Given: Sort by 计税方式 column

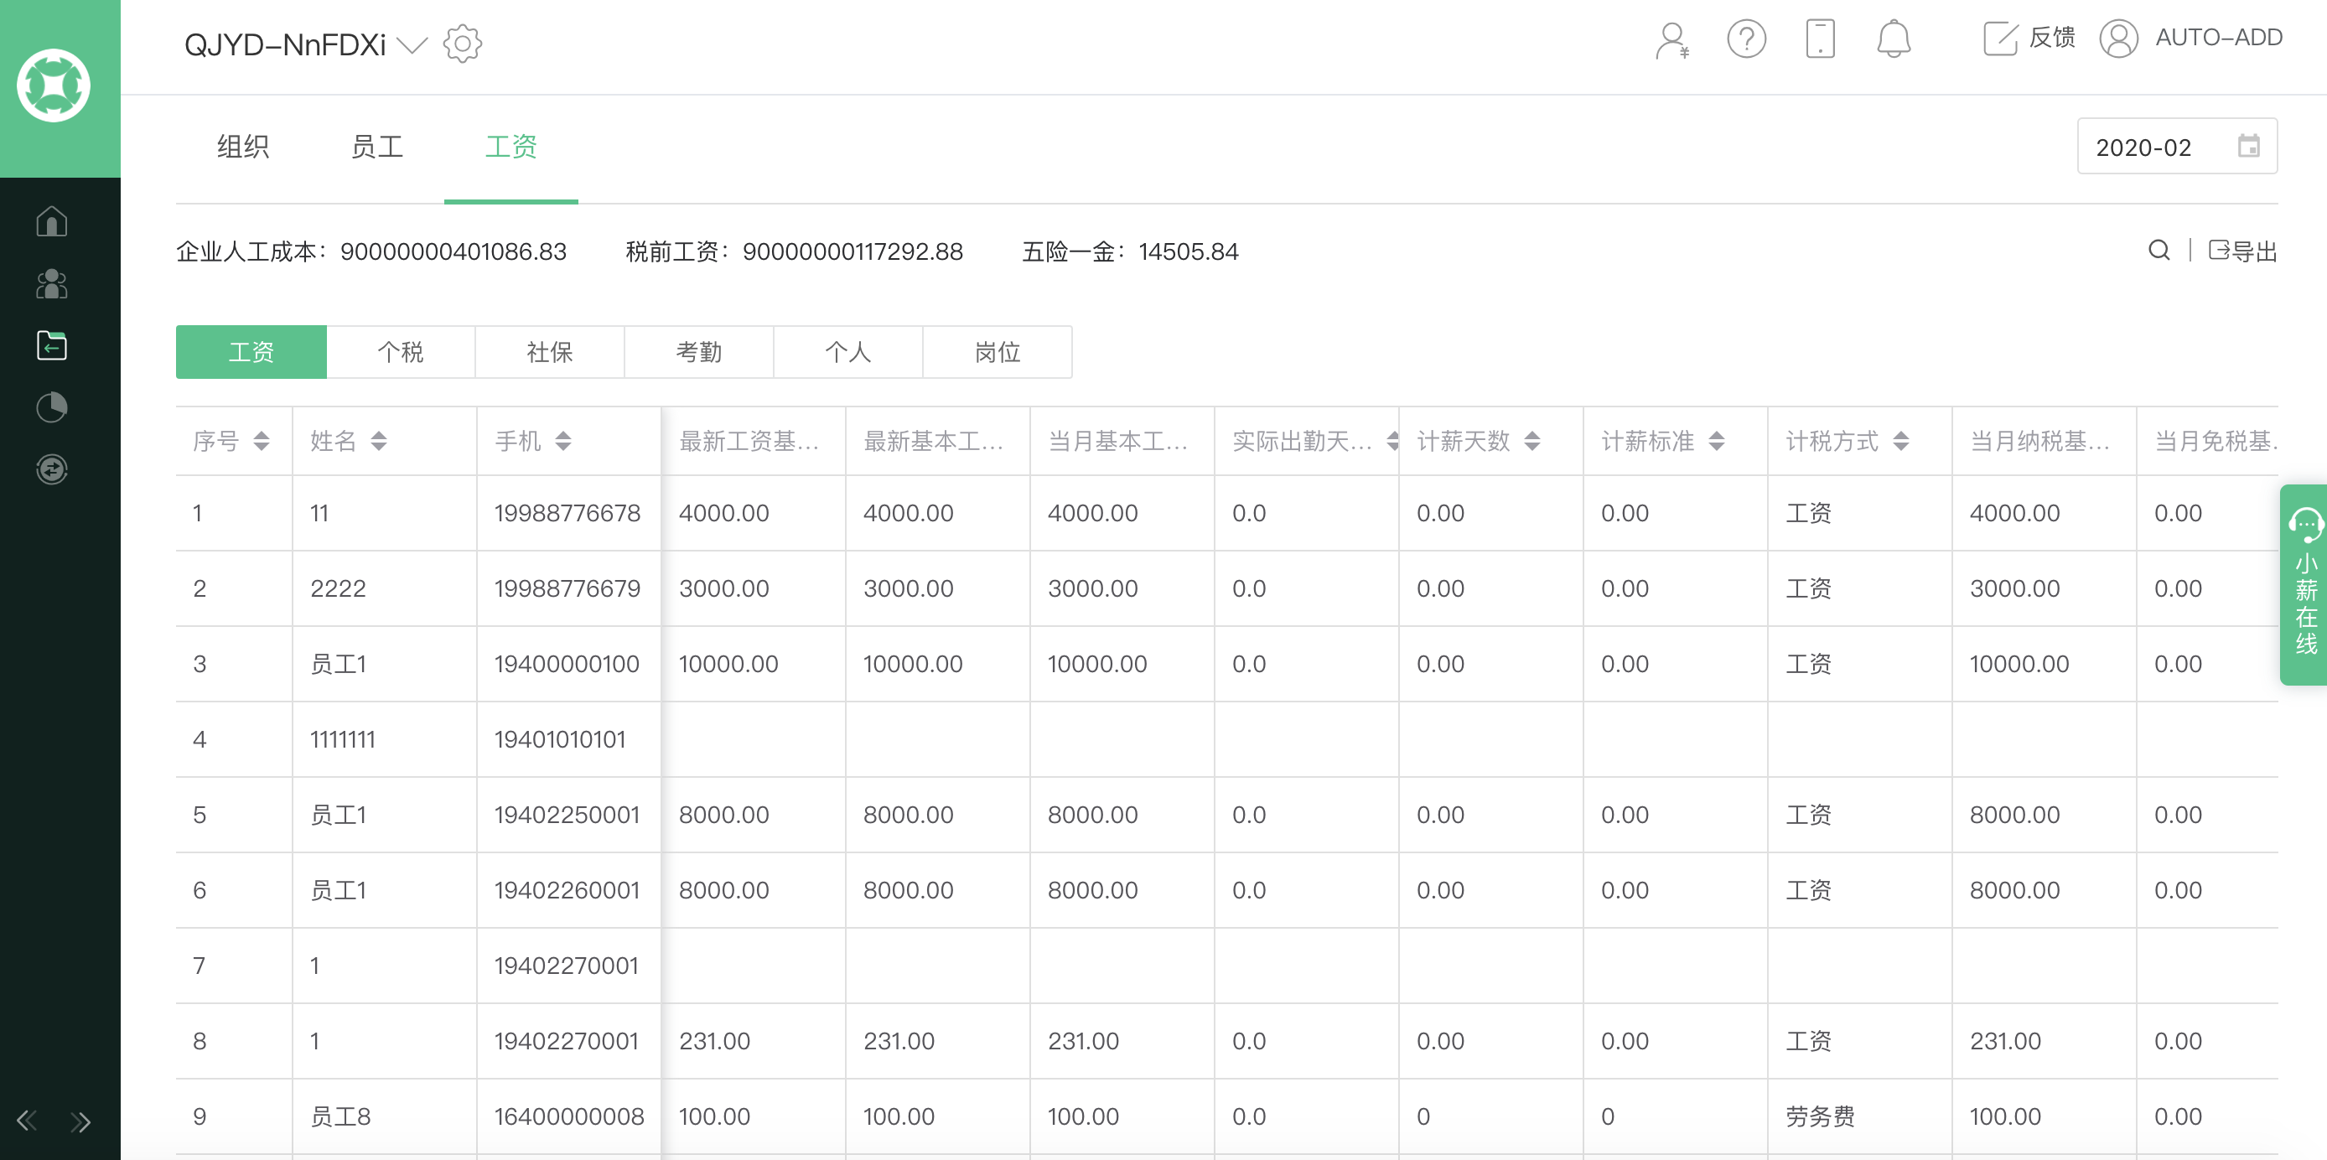Looking at the screenshot, I should click(x=1900, y=441).
